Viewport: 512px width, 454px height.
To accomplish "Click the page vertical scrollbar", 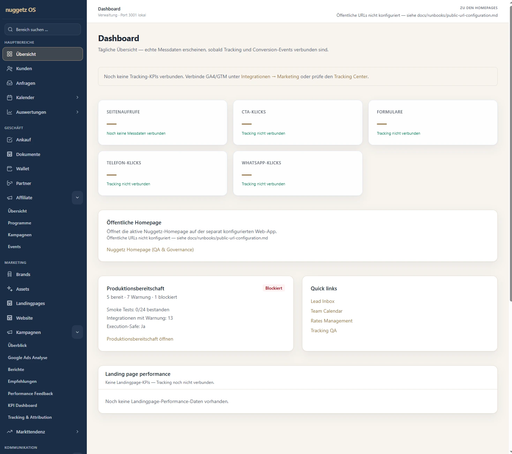I will click(x=511, y=154).
